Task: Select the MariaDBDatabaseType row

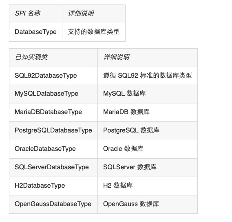Action: [103, 112]
